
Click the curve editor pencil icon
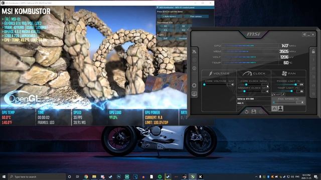tap(283, 94)
